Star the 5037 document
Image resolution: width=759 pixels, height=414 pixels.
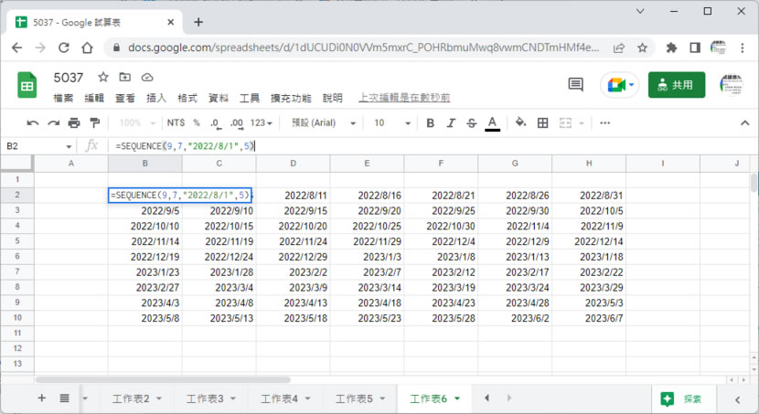tap(103, 77)
